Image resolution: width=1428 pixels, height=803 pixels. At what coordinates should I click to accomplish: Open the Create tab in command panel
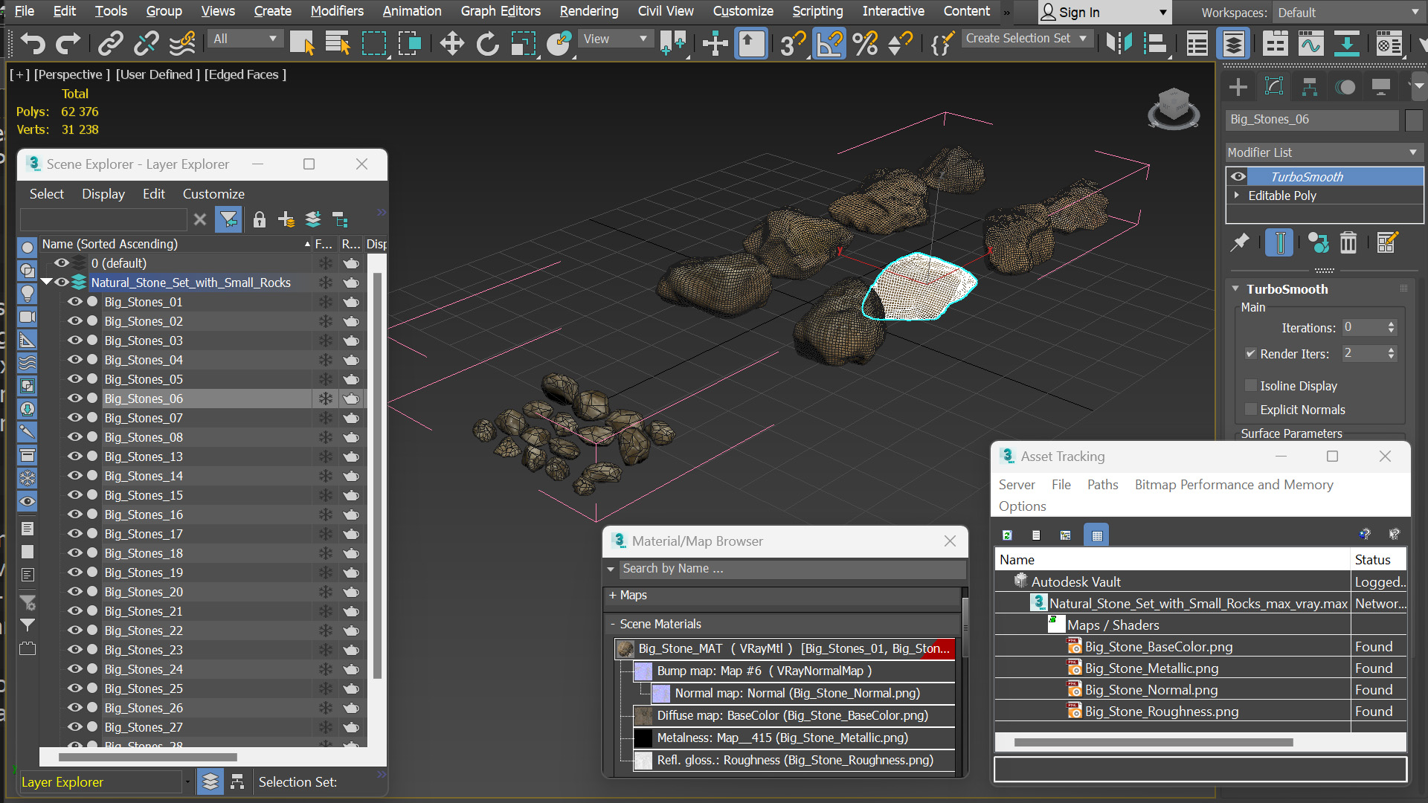coord(1238,87)
